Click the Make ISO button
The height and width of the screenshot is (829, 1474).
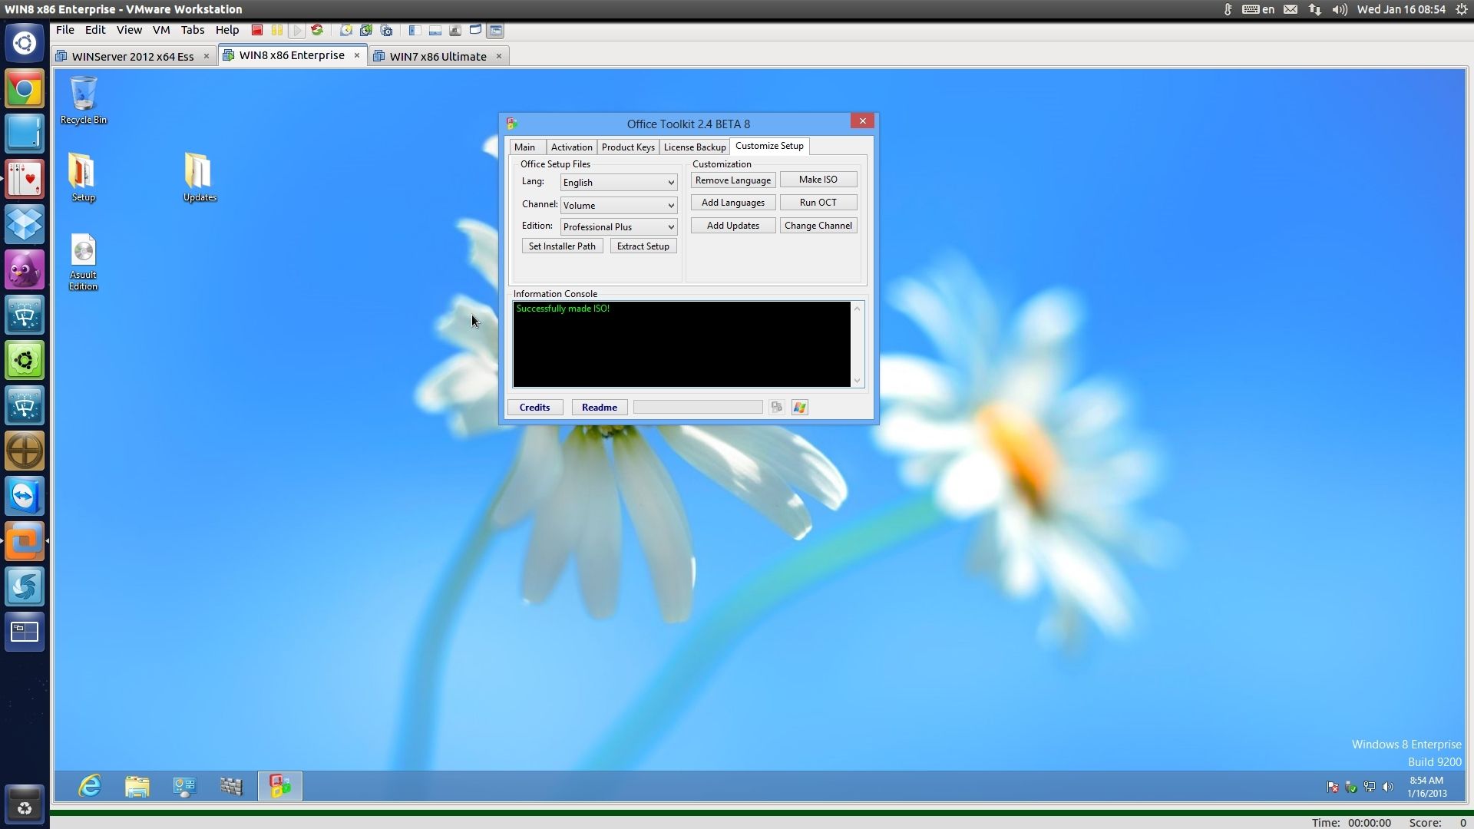click(x=818, y=180)
